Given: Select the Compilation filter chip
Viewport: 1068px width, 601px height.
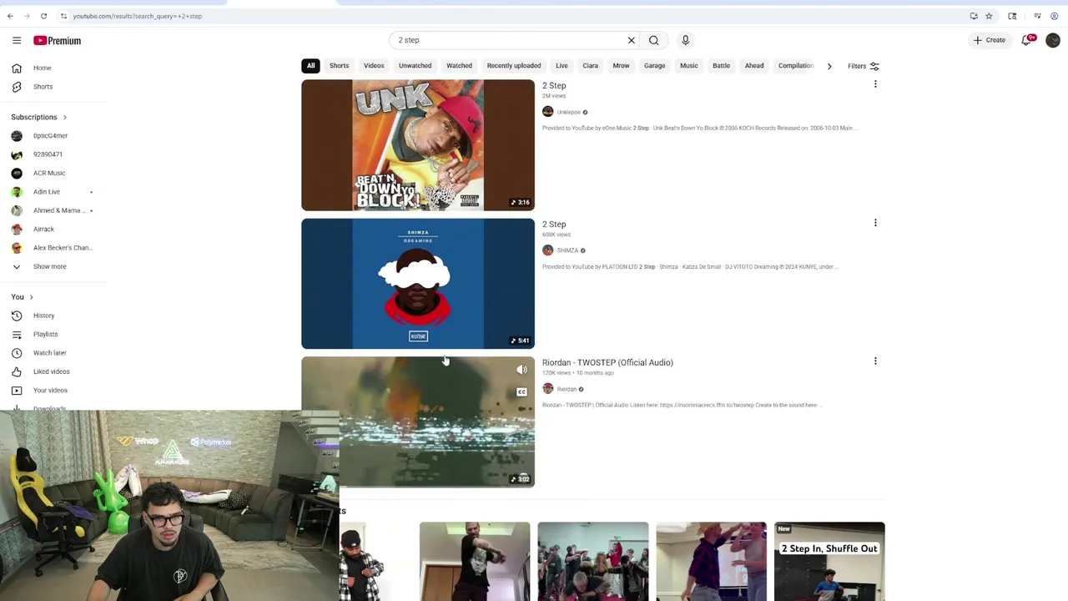Looking at the screenshot, I should coord(796,66).
